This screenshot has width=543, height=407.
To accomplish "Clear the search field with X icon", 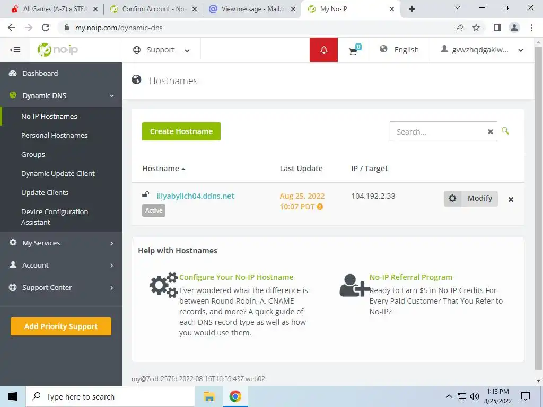I will coord(491,131).
